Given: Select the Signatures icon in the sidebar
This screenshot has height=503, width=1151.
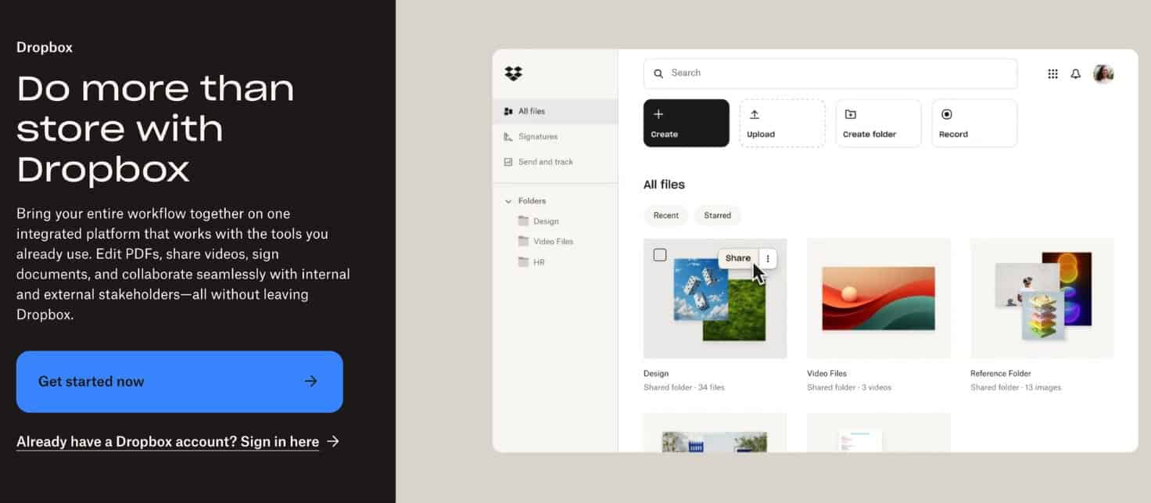Looking at the screenshot, I should click(509, 136).
